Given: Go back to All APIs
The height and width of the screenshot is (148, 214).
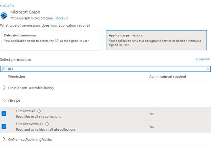Looking at the screenshot, I should point(7,6).
